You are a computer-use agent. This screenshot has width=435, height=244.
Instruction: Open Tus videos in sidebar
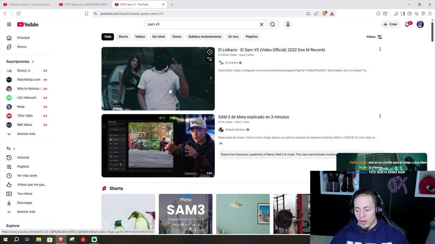(26, 194)
